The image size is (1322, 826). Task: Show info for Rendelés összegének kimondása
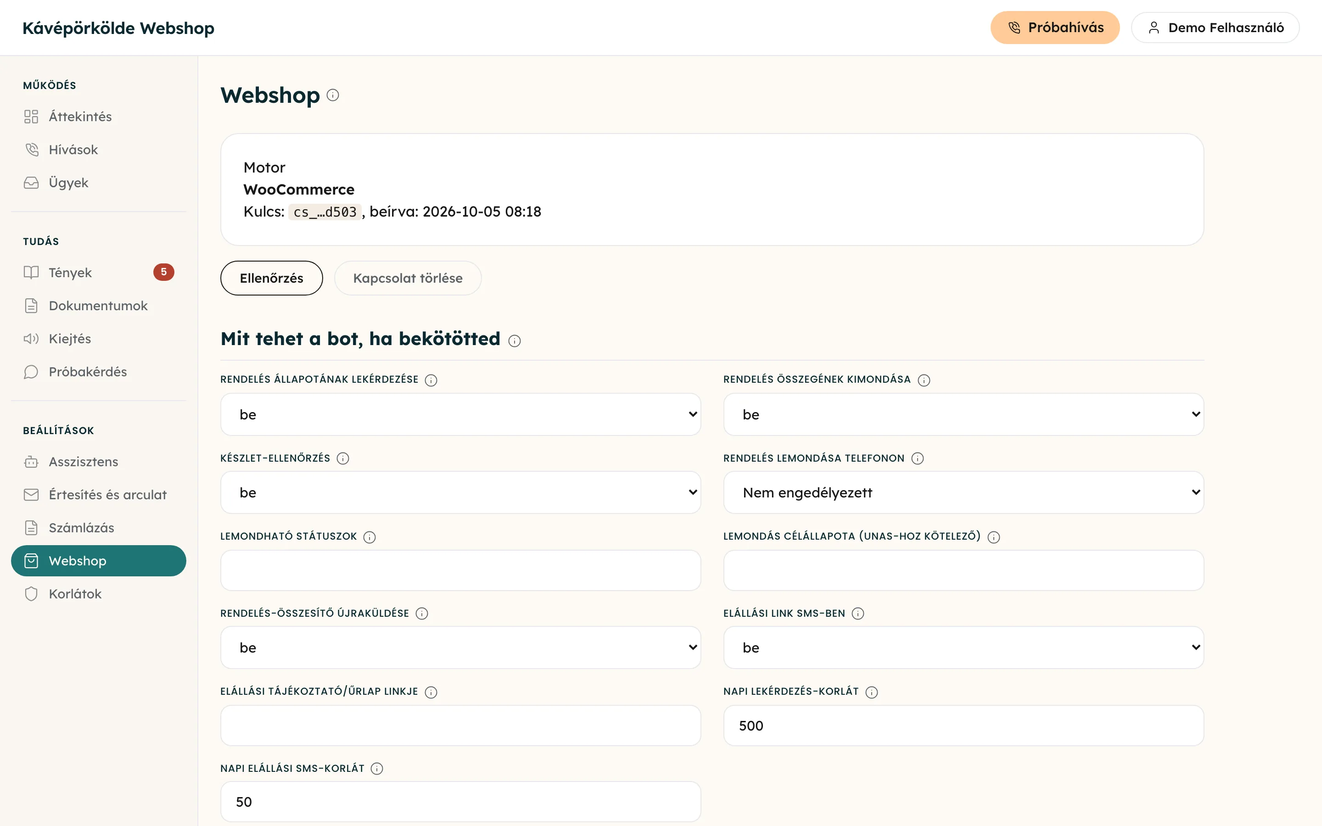click(x=924, y=380)
